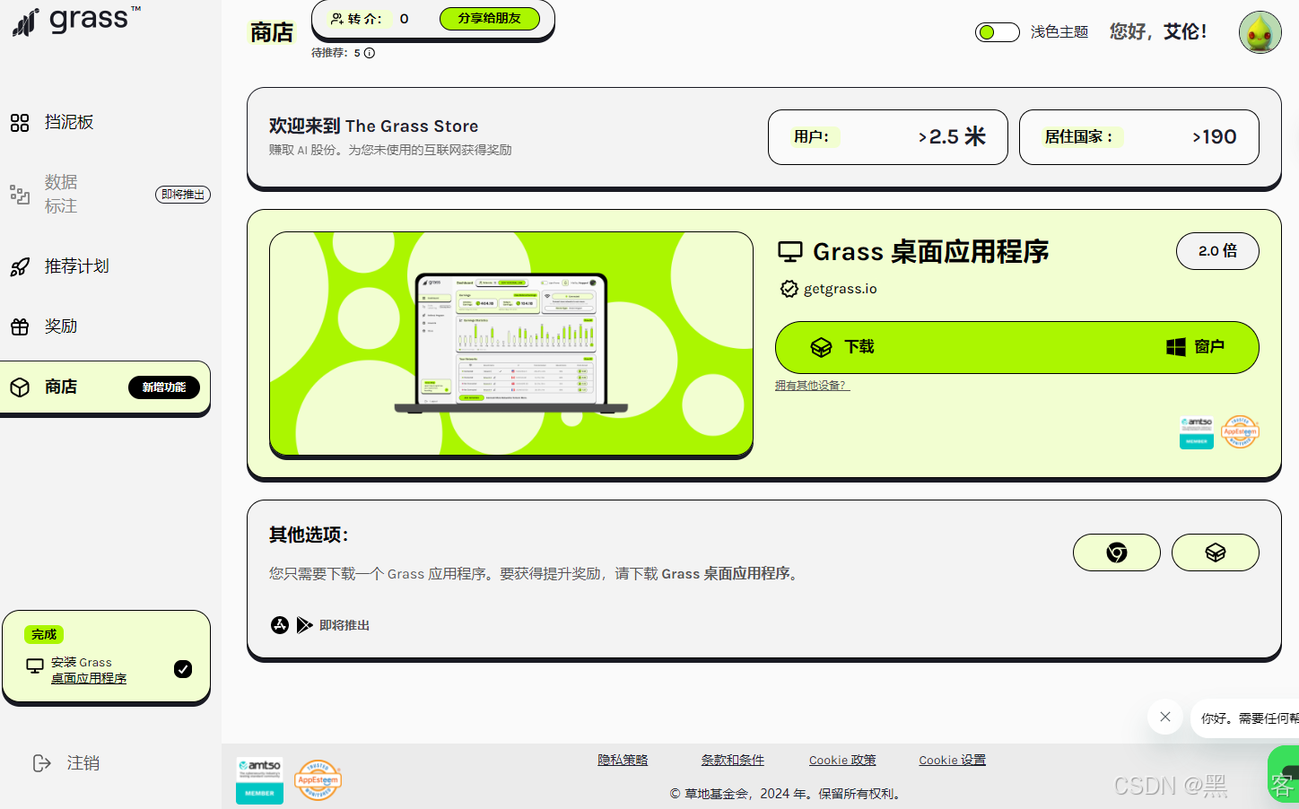This screenshot has height=809, width=1299.
Task: Click the logout arrow icon
Action: tap(41, 763)
